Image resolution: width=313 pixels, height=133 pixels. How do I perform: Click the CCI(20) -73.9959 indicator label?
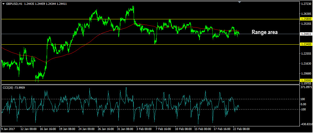pos(14,87)
